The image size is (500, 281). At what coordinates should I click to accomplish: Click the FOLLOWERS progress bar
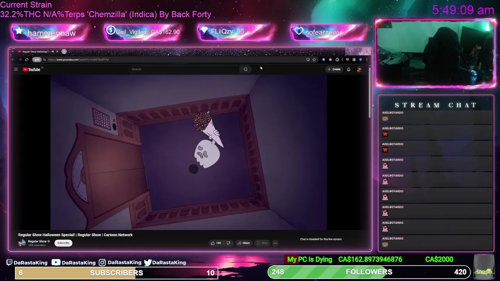369,272
